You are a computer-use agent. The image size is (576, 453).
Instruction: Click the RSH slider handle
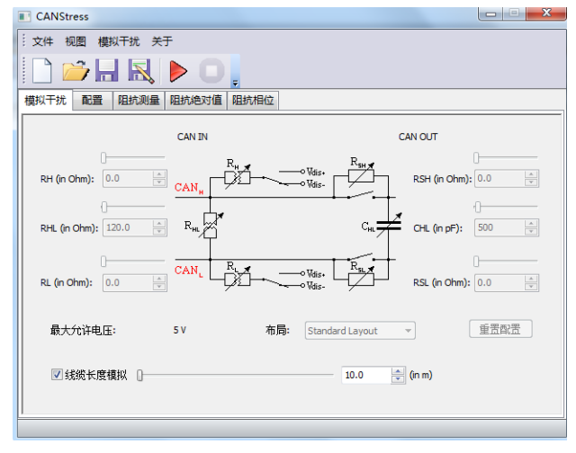click(476, 157)
